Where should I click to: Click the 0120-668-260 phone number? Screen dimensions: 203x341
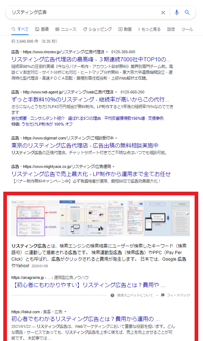point(132,92)
